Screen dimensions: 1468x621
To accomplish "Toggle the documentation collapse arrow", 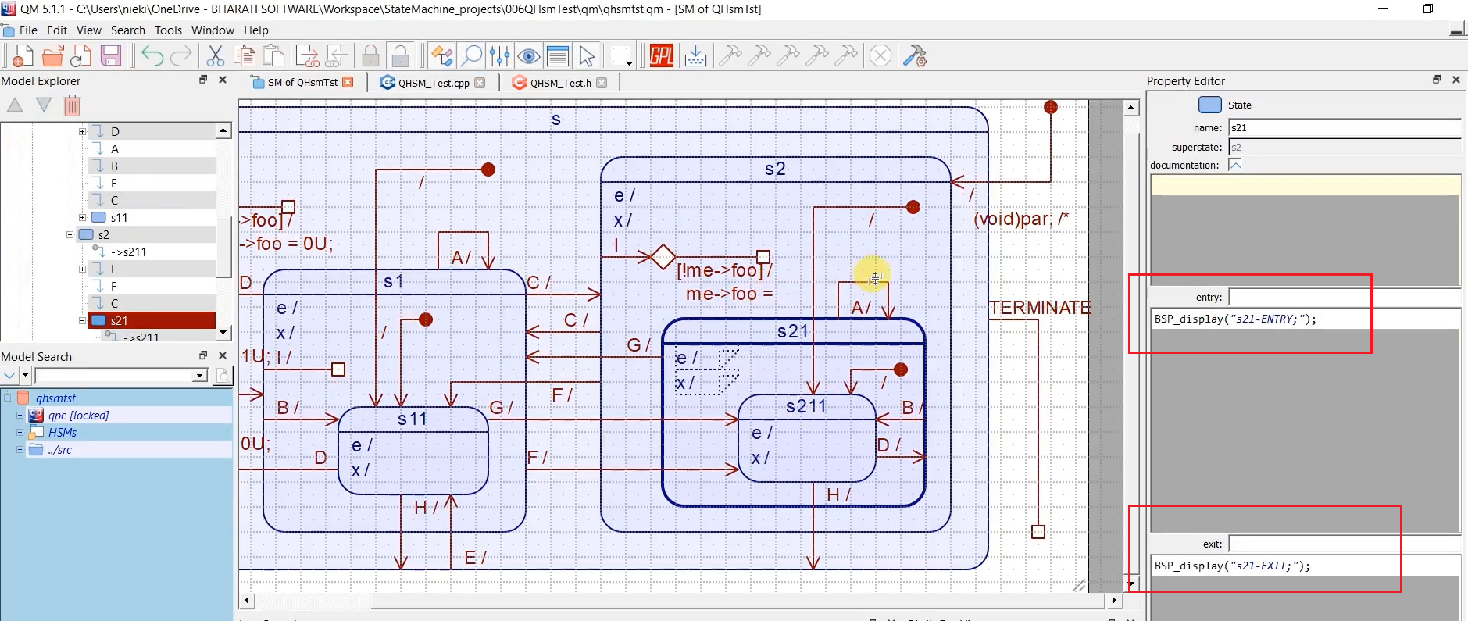I will [x=1235, y=165].
